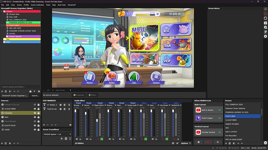Open transition properties three-dot menu
The image size is (268, 150).
tap(70, 139)
